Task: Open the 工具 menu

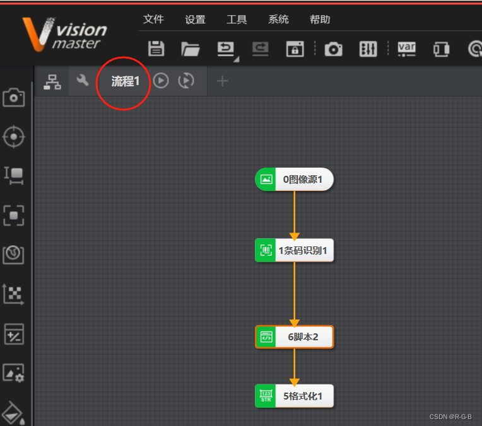Action: 237,20
